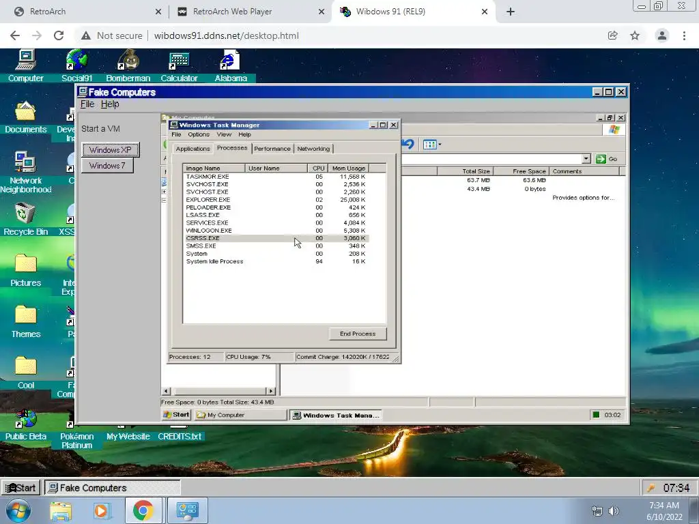Screen dimensions: 699x524
Task: Click Windows 7 Start orb
Action: point(18,510)
